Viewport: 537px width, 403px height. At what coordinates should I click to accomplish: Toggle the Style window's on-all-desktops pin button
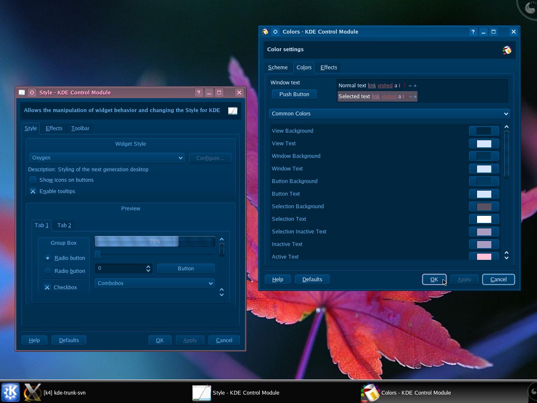(32, 92)
